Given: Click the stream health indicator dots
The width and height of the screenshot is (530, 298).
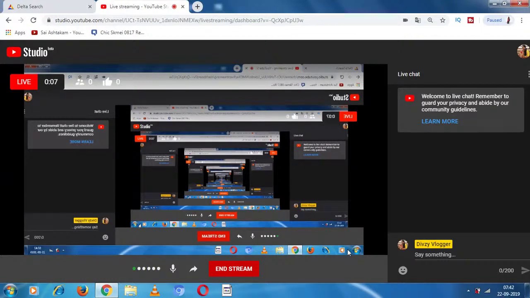Looking at the screenshot, I should [146, 269].
